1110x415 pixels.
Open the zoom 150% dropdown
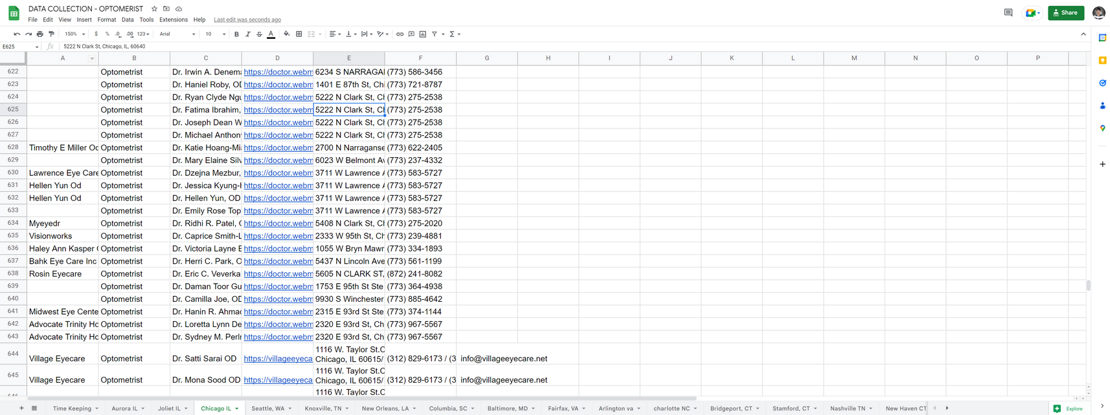pos(75,34)
